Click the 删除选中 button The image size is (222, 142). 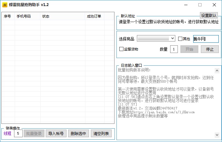coord(78,133)
